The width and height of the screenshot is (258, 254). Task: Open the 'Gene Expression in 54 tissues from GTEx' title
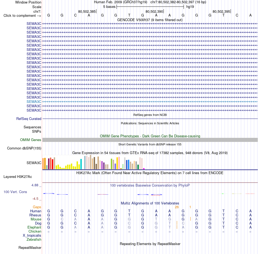150,153
